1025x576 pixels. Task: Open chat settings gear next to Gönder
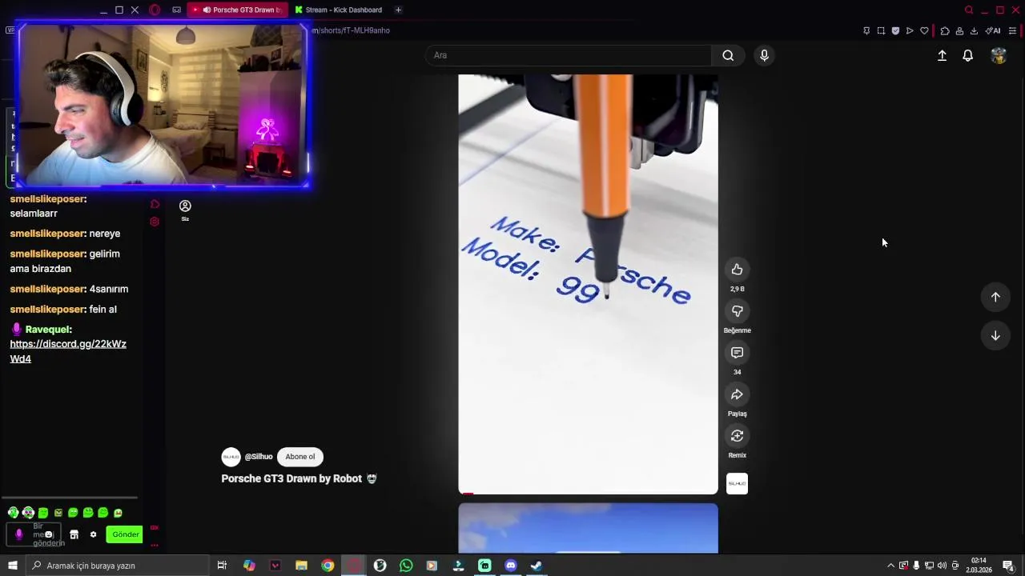pos(93,534)
